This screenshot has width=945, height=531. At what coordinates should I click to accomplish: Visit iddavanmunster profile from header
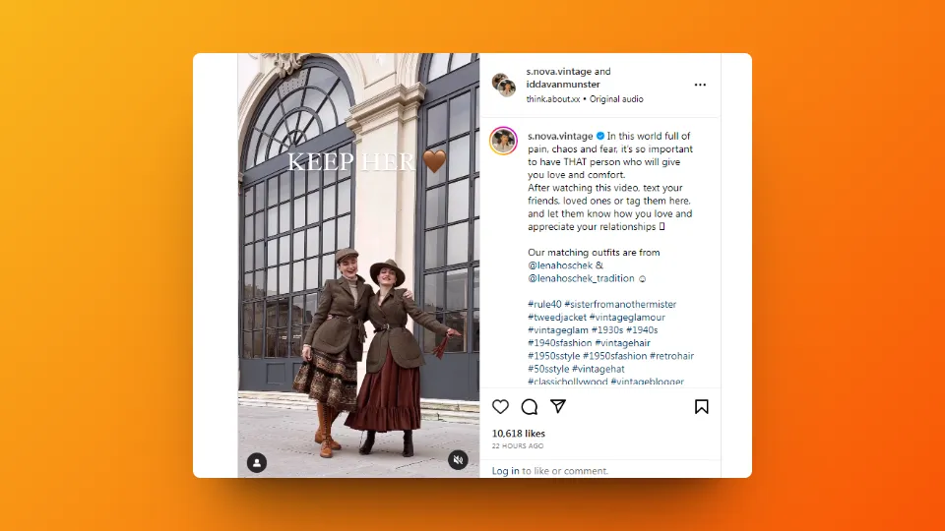pyautogui.click(x=563, y=85)
